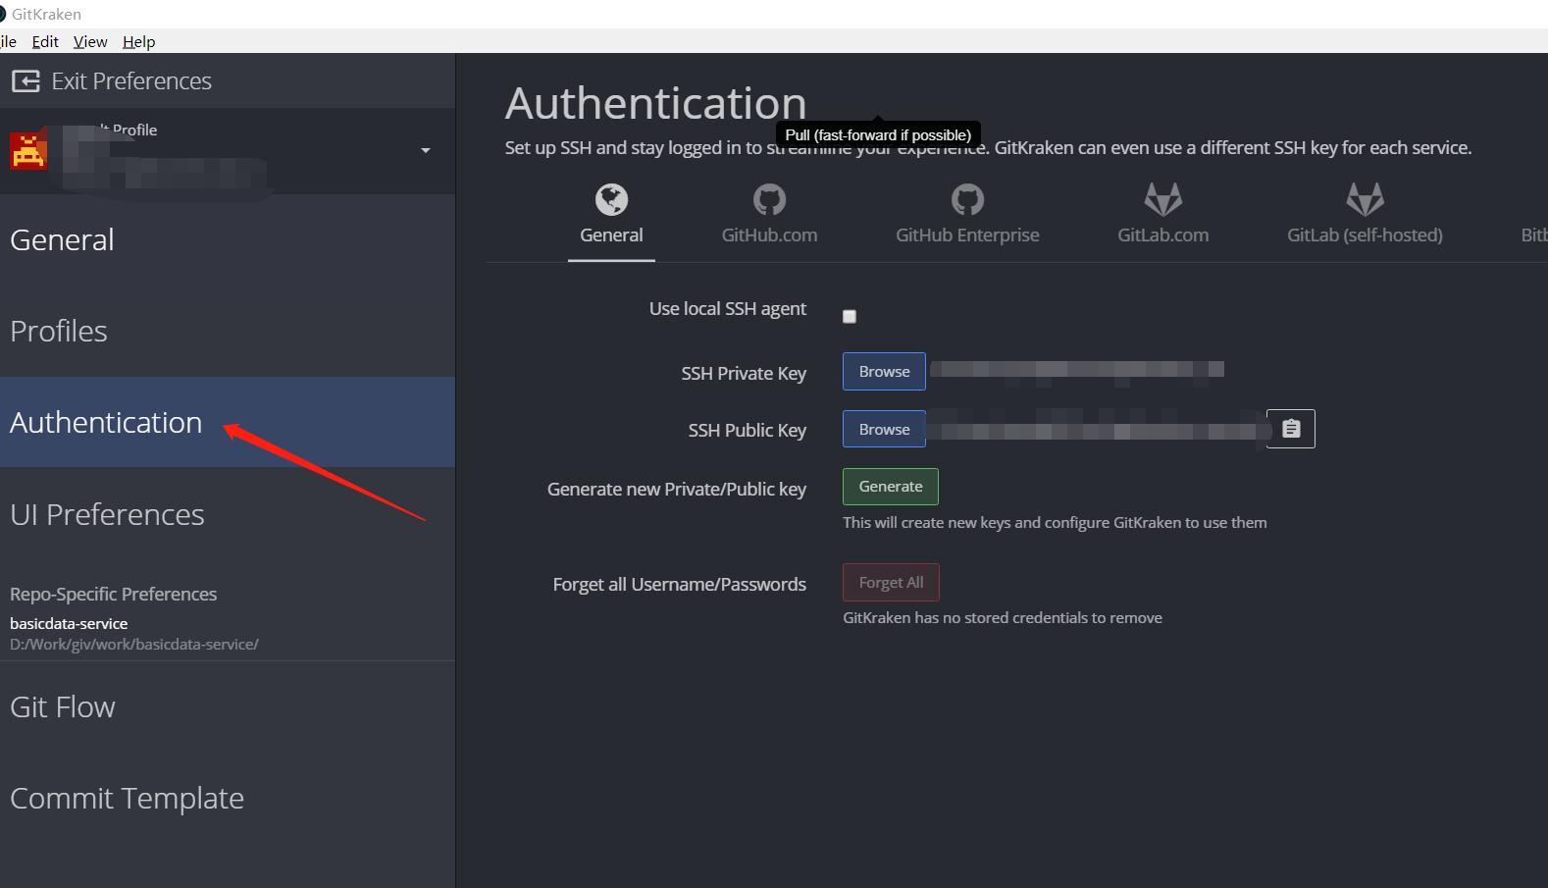Click the profile avatar icon
Viewport: 1548px width, 888px height.
28,151
